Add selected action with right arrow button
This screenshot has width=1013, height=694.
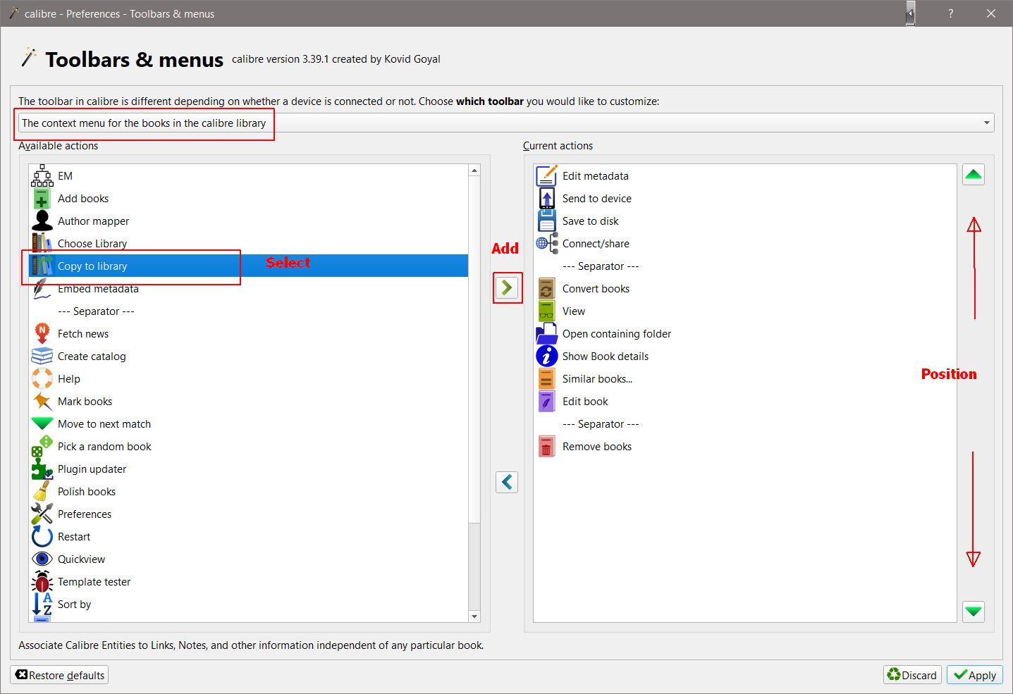point(507,287)
